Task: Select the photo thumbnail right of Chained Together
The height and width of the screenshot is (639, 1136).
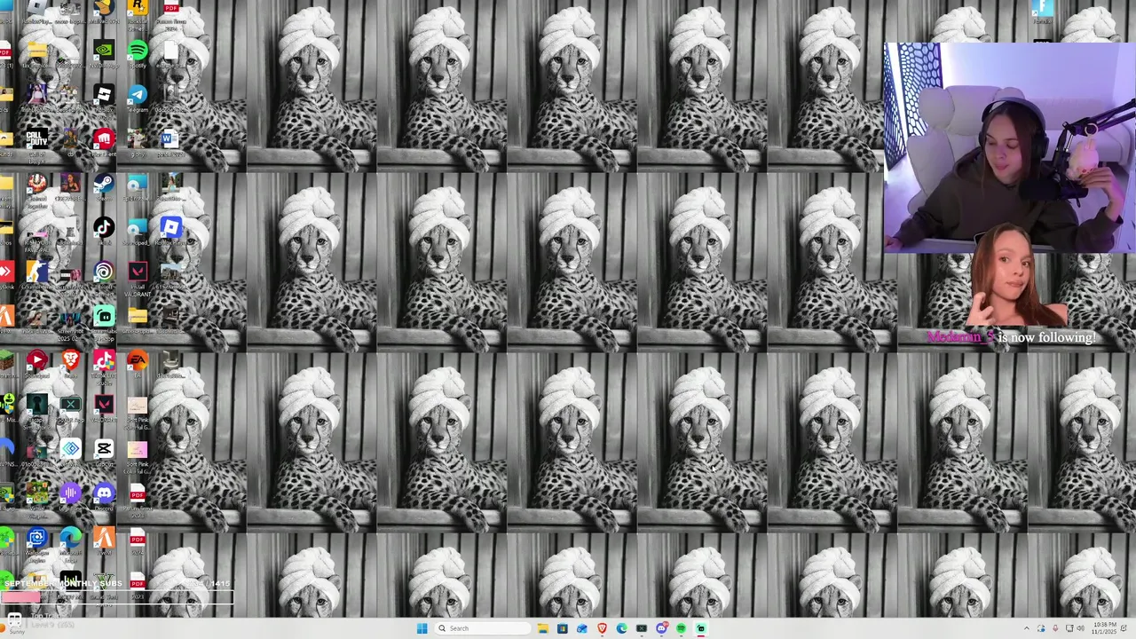Action: click(70, 184)
